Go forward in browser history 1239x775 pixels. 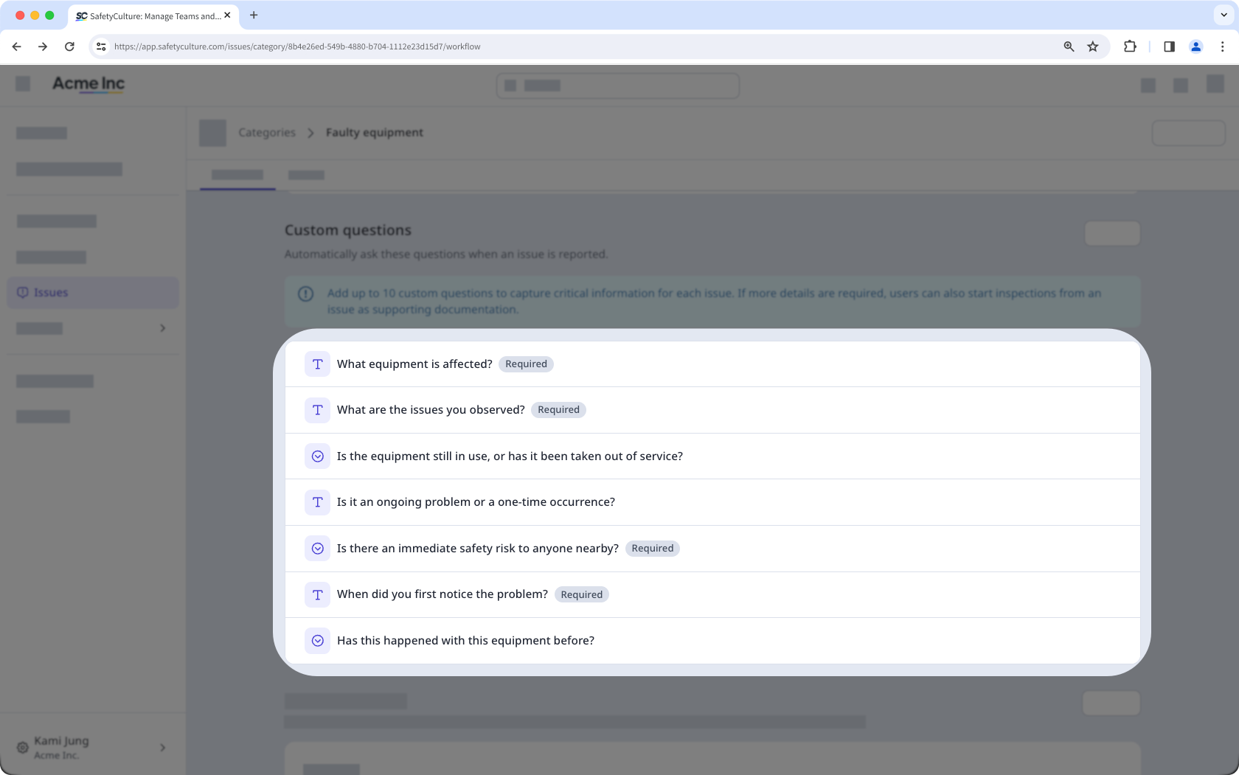(x=43, y=46)
